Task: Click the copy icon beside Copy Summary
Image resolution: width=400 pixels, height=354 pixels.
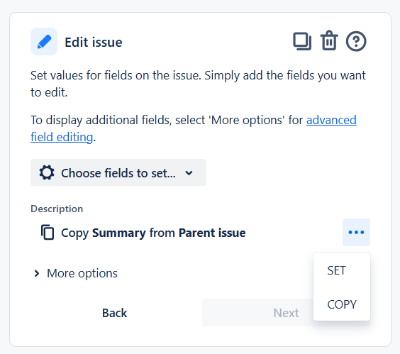Action: pos(48,232)
